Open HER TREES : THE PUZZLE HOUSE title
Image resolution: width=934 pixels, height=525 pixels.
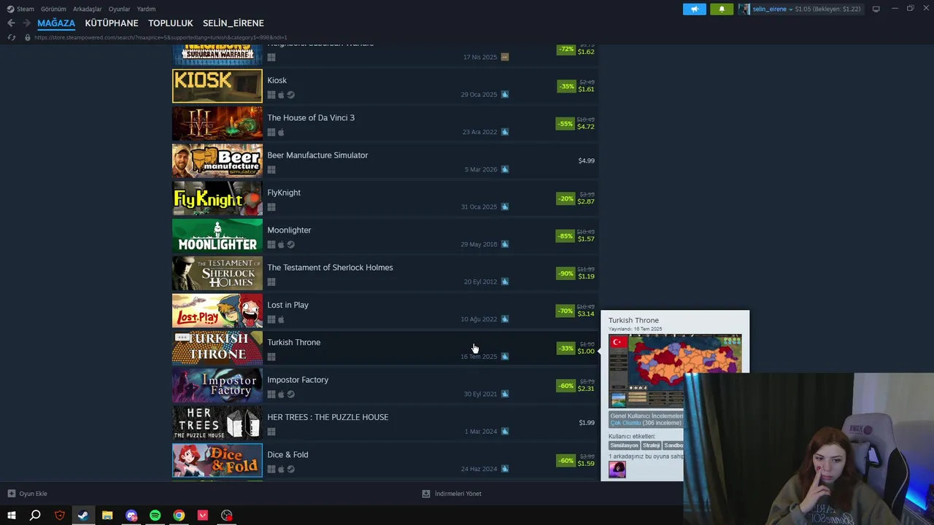tap(328, 417)
